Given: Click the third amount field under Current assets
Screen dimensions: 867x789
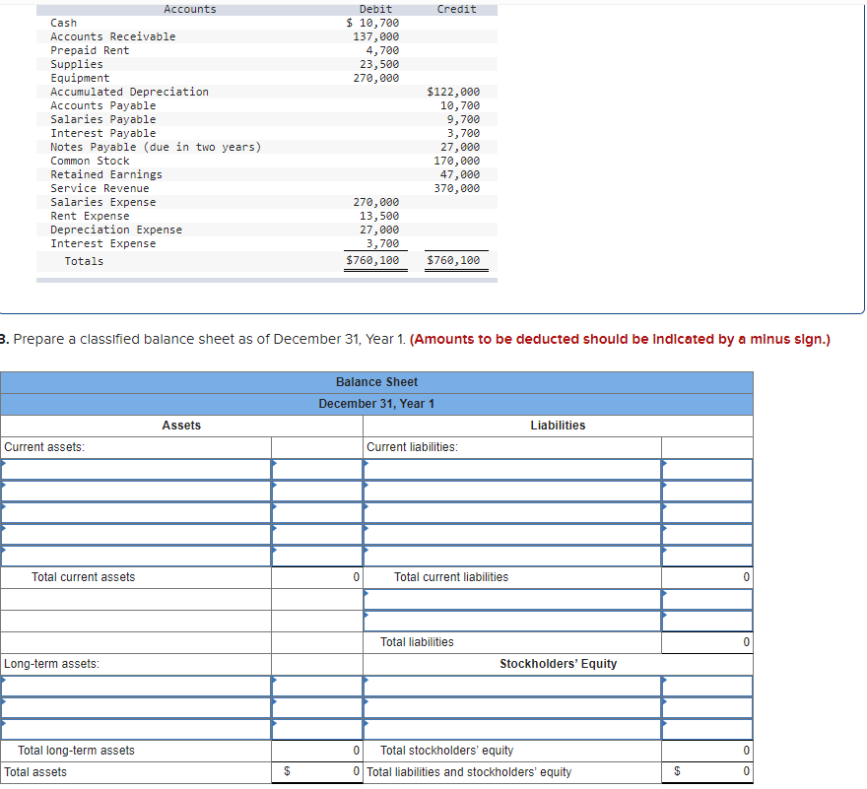Looking at the screenshot, I should coord(317,512).
